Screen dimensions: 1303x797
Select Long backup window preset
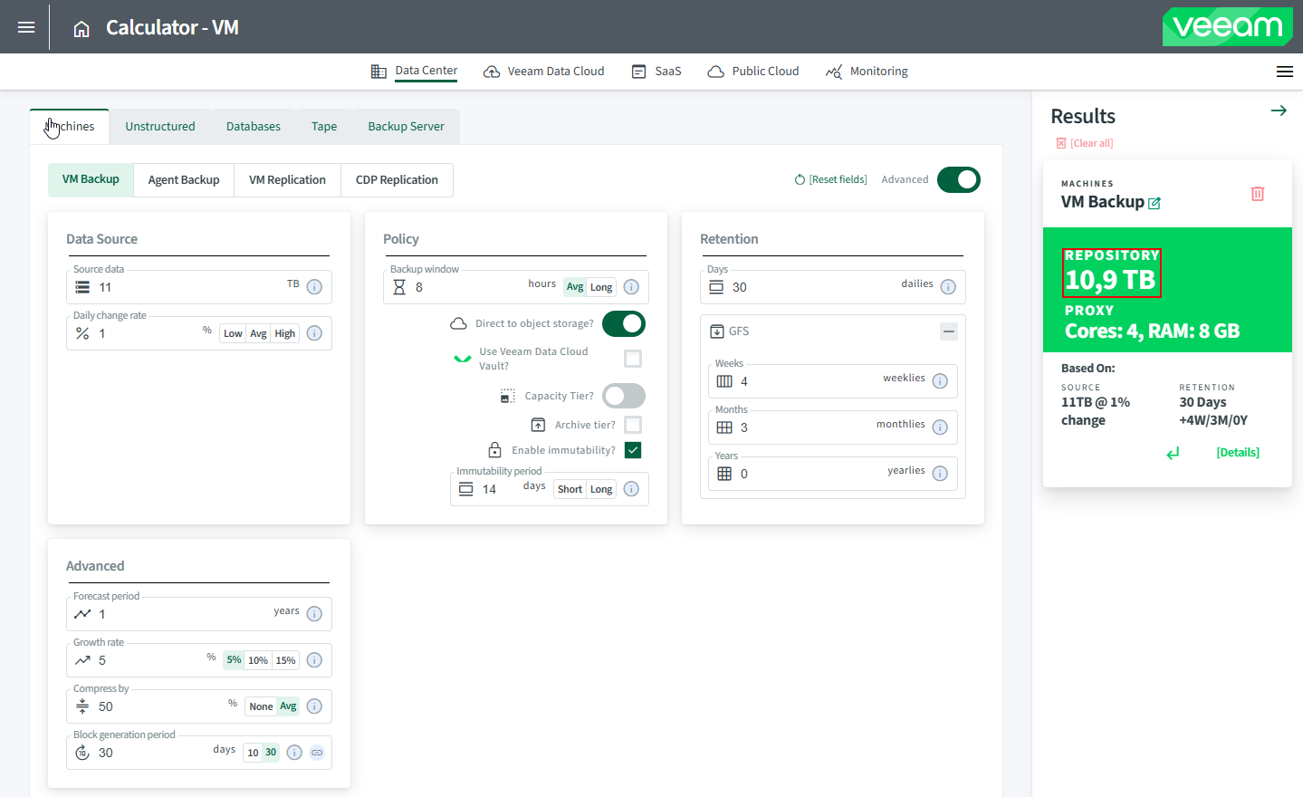pyautogui.click(x=601, y=287)
